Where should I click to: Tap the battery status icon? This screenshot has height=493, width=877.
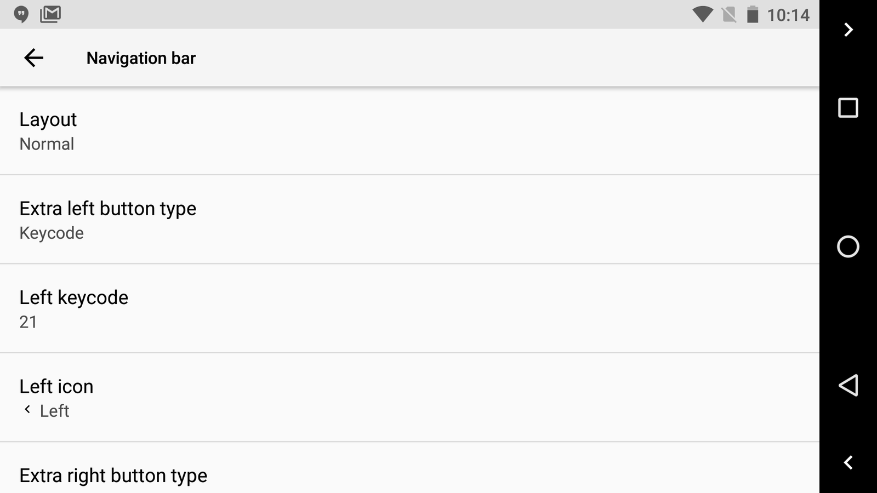pyautogui.click(x=753, y=14)
